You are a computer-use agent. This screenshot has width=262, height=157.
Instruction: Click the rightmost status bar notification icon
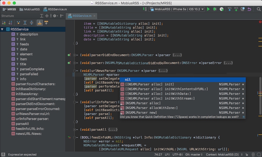pos(259,154)
